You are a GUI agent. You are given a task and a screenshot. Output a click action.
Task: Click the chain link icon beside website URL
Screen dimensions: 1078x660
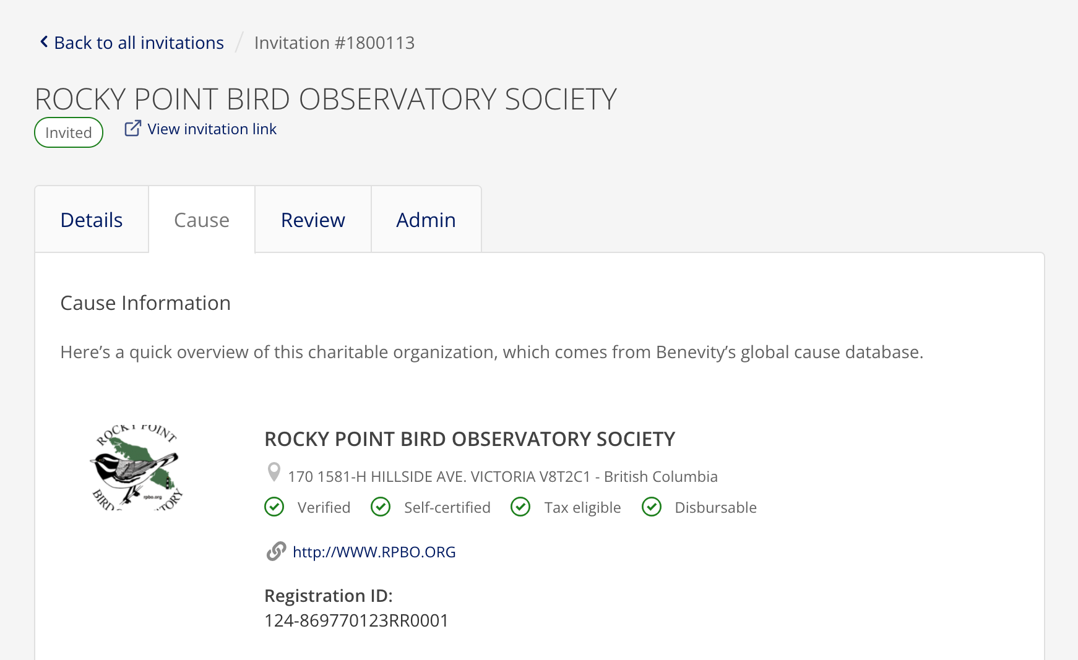(x=276, y=551)
